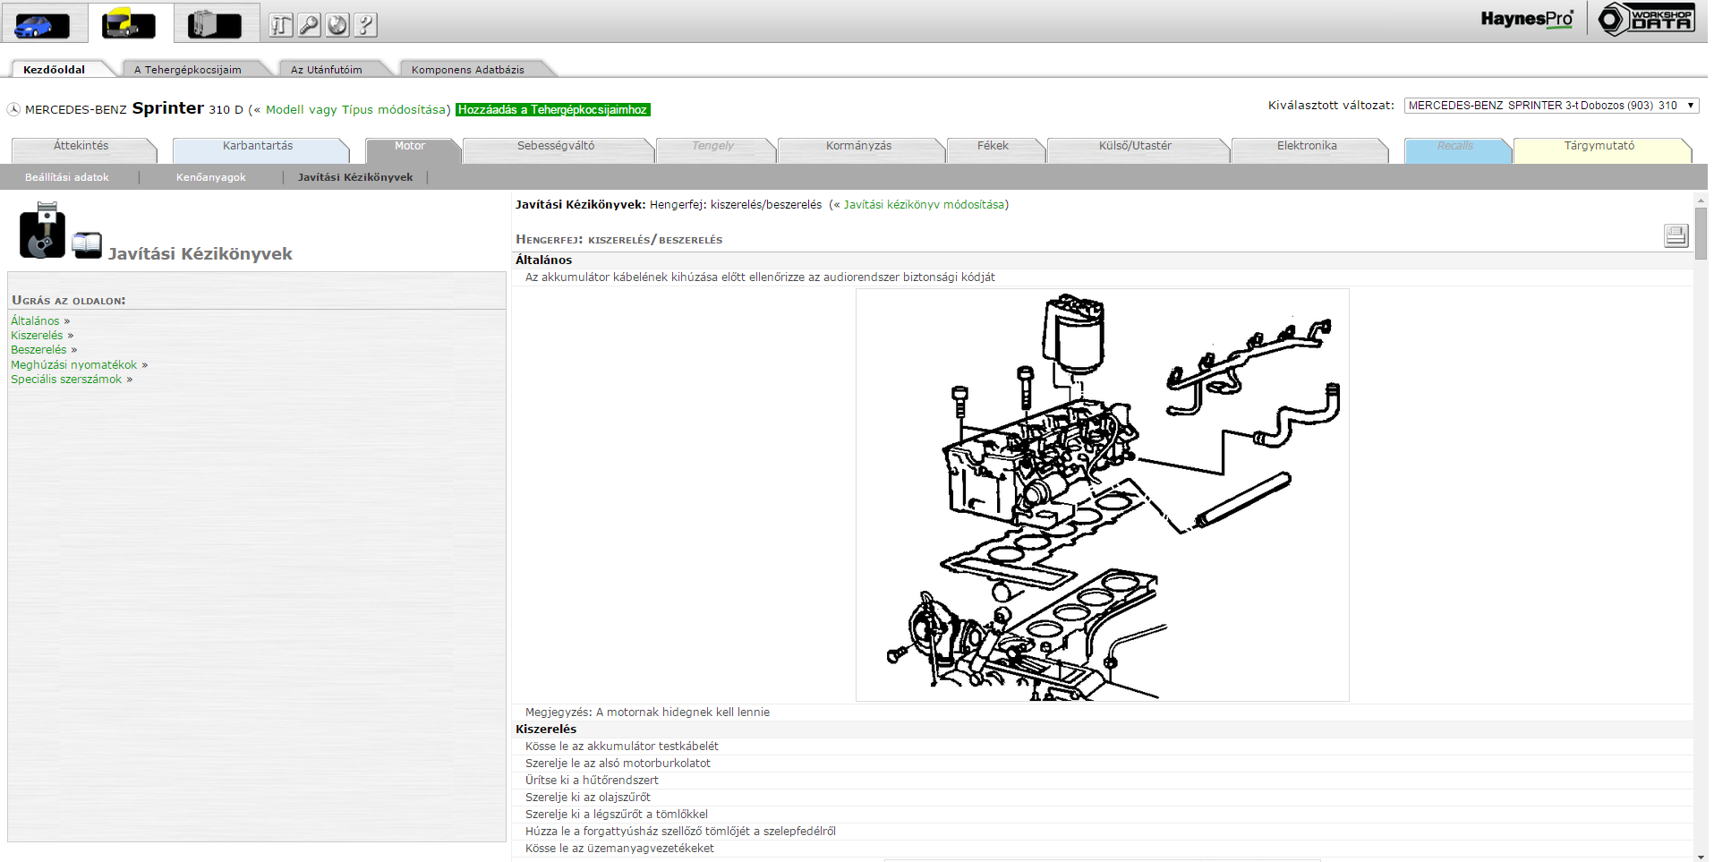Click the Hozzáadás a Tehergépkocsijaimhoz button
Viewport: 1714px width, 862px height.
552,110
